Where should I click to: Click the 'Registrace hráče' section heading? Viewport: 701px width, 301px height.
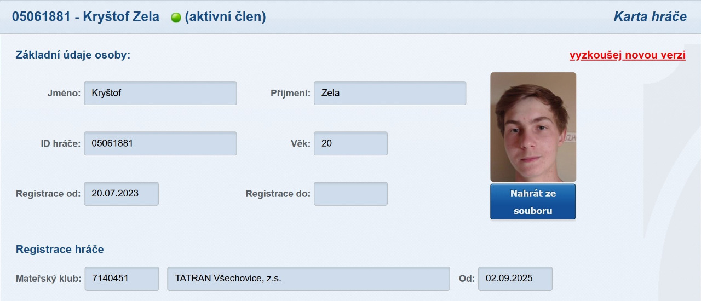point(60,250)
